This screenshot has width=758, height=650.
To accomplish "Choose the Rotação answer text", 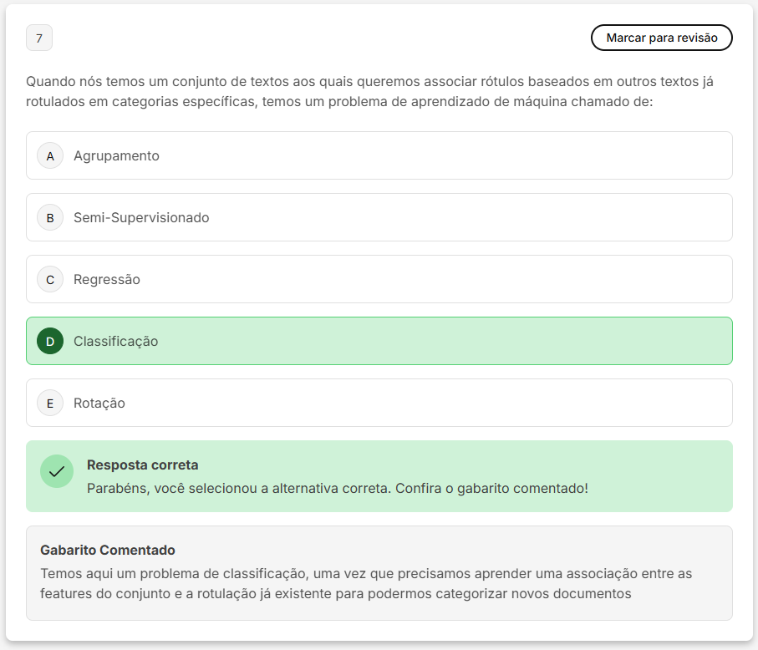I will click(99, 403).
